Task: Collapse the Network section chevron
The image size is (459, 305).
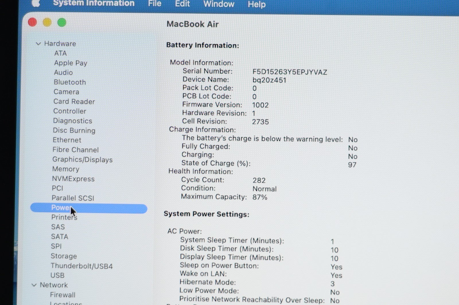Action: 34,285
